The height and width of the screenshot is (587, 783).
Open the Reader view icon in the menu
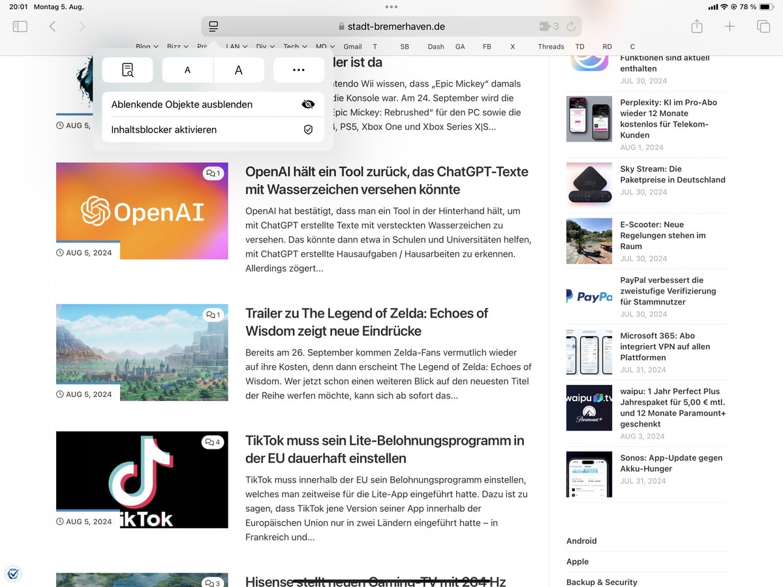127,70
